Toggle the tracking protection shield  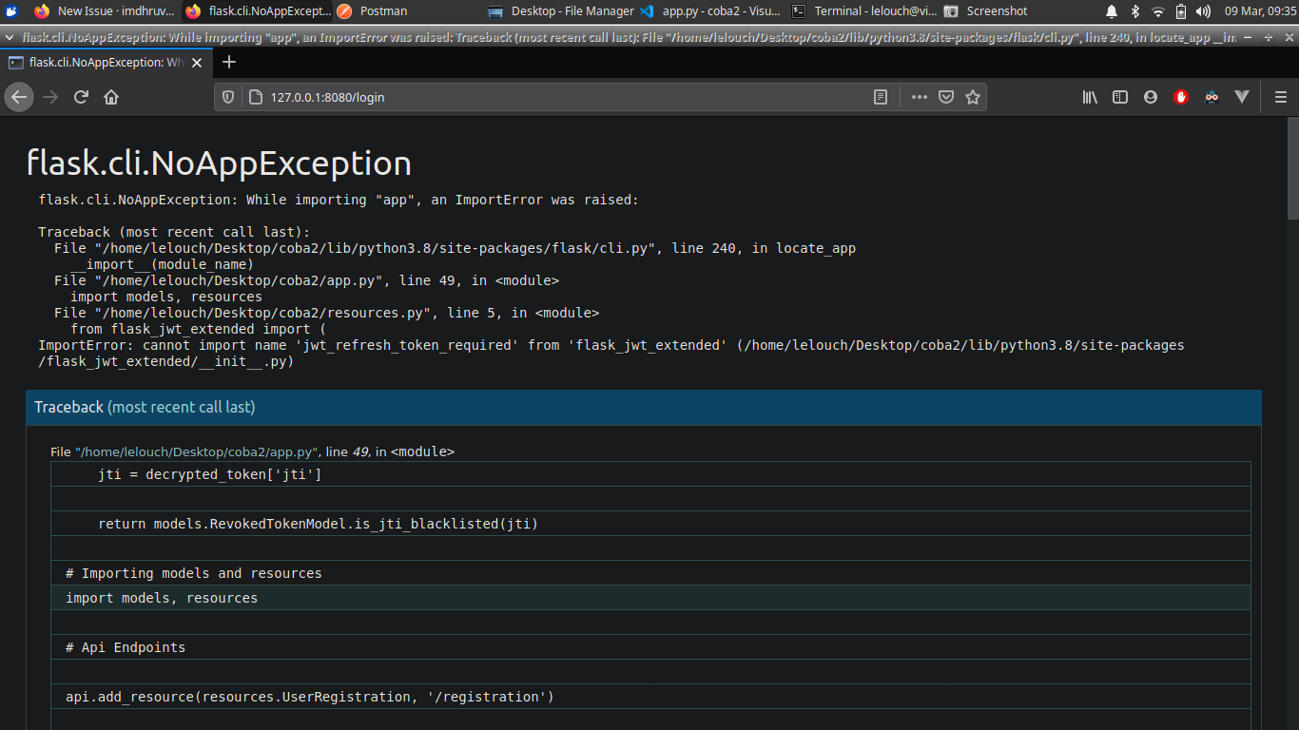point(227,96)
